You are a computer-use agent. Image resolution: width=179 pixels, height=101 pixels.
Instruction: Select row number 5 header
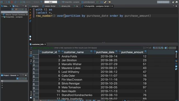coord(36,72)
